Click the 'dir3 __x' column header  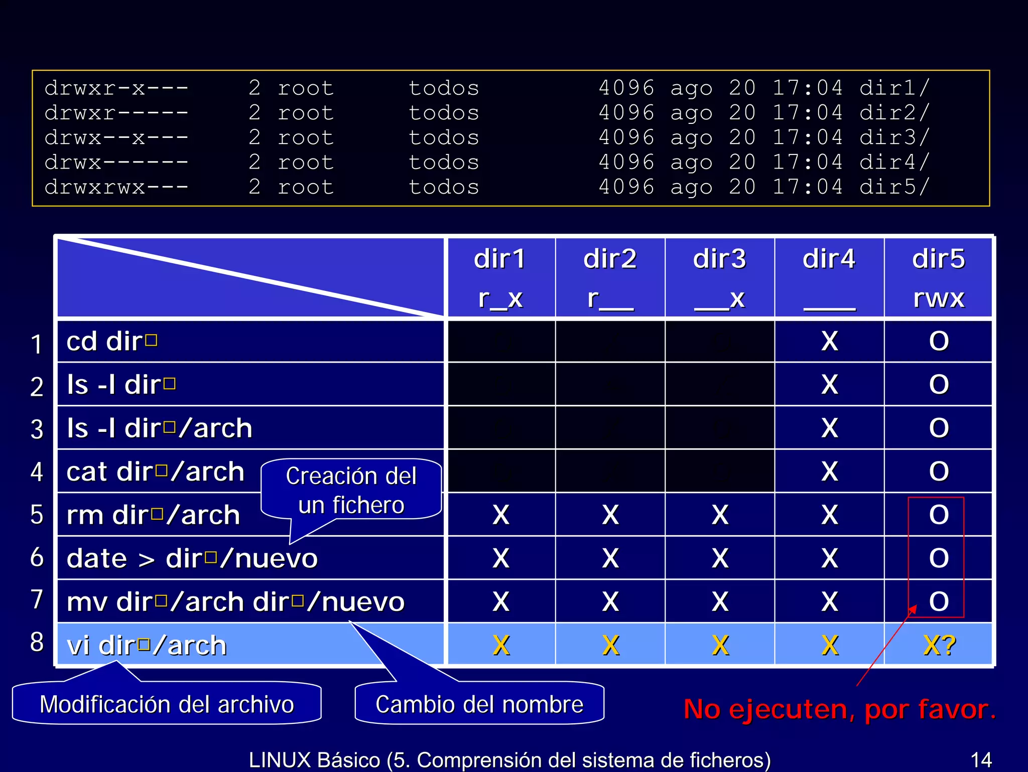[x=720, y=277]
